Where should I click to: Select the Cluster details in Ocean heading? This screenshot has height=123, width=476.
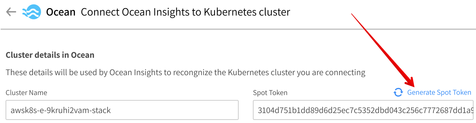click(50, 55)
